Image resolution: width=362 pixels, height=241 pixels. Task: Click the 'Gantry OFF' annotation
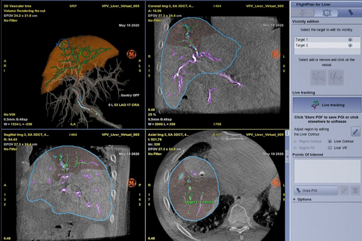(130, 95)
